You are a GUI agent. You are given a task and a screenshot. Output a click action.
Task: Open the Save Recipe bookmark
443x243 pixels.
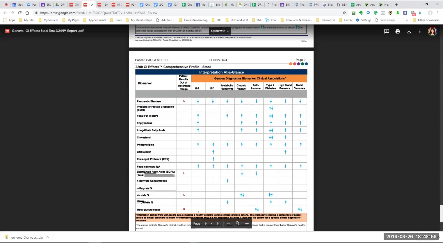coord(385,20)
